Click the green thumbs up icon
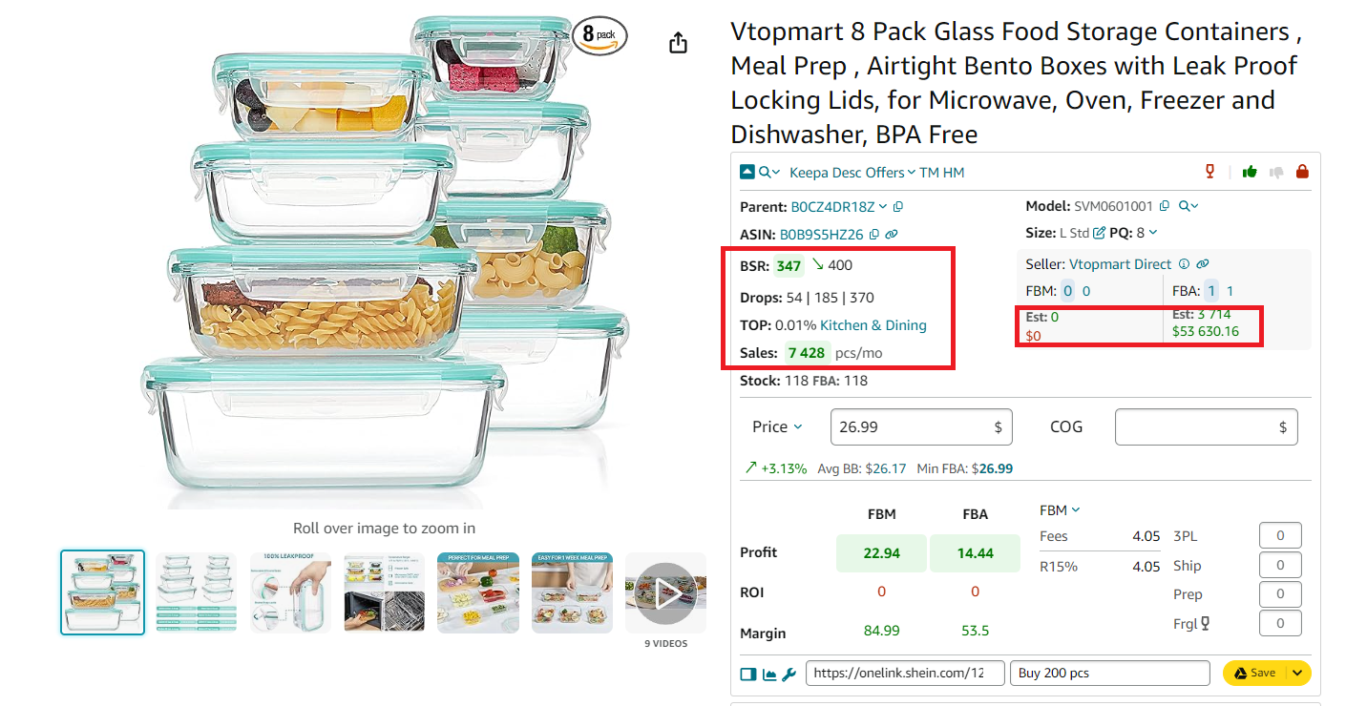Viewport: 1346px width, 706px height. click(1250, 171)
